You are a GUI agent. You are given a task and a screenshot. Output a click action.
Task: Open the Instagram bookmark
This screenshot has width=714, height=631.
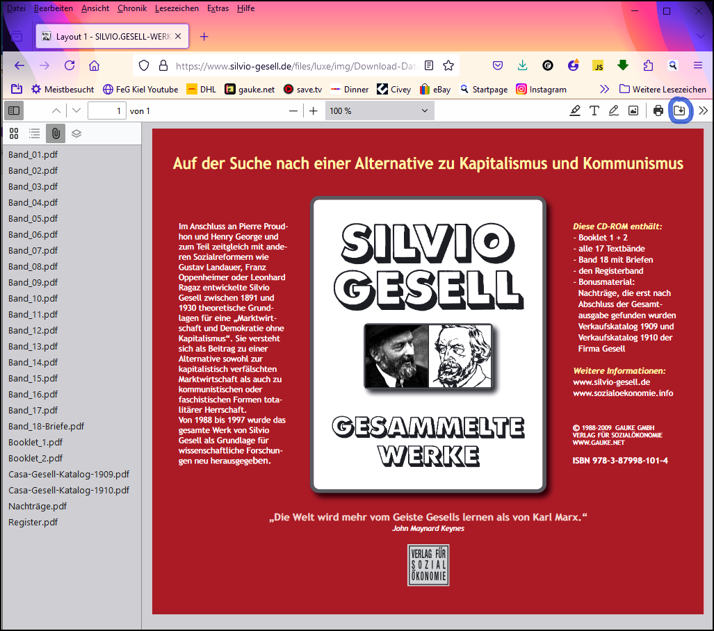point(541,89)
